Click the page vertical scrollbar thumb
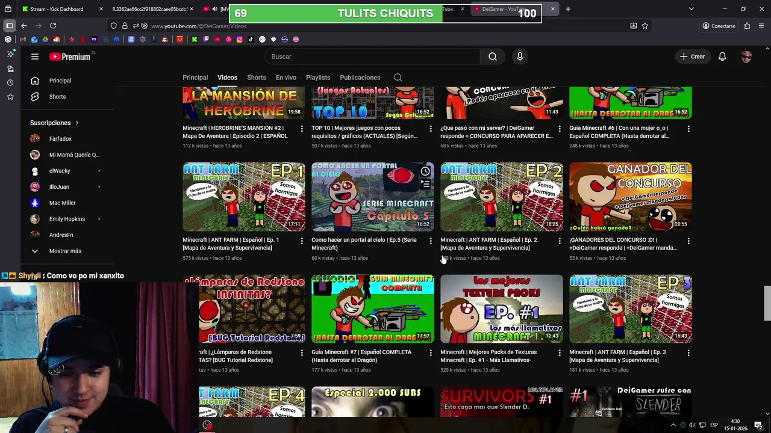Image resolution: width=771 pixels, height=433 pixels. [767, 304]
